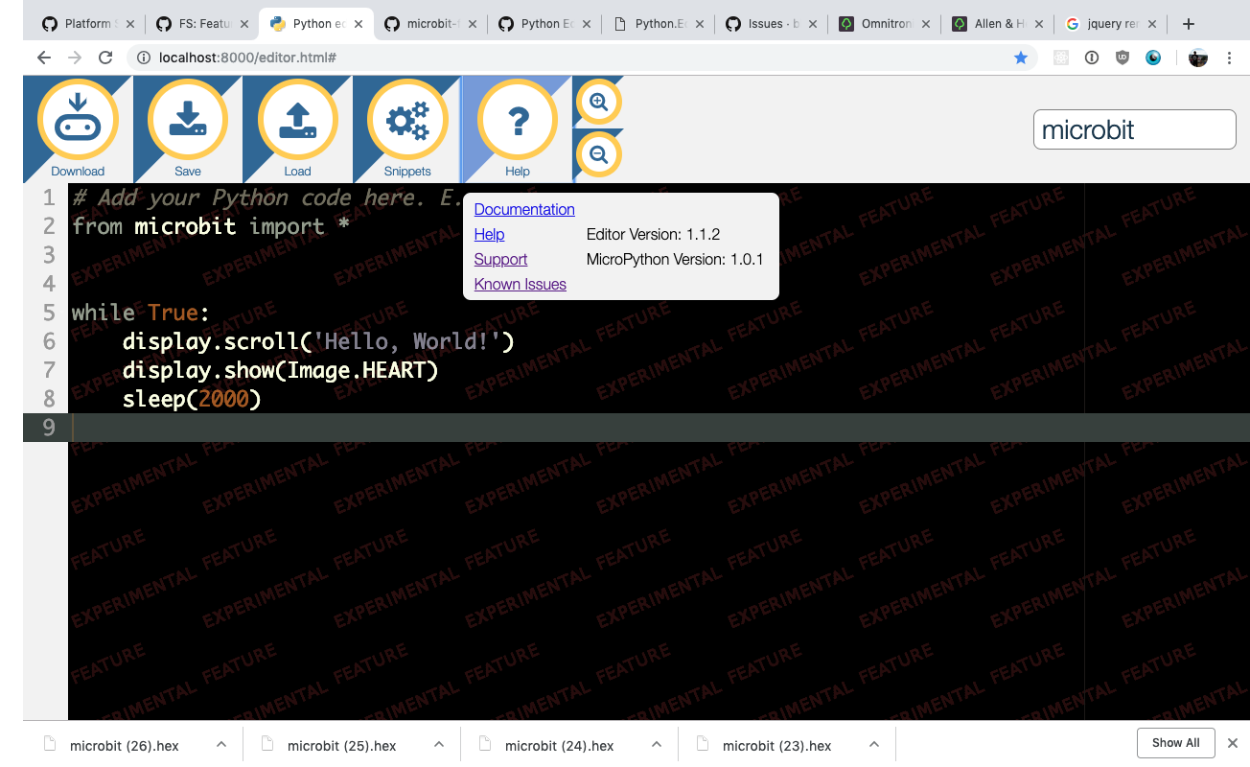Screen dimensions: 1250x767
Task: Open the Snippets panel
Action: (x=406, y=120)
